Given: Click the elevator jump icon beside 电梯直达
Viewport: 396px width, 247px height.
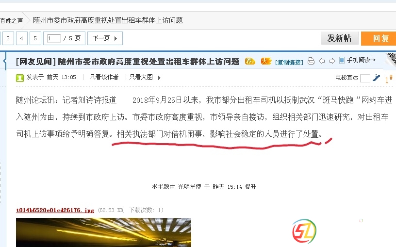Looking at the screenshot, I should pyautogui.click(x=376, y=78).
